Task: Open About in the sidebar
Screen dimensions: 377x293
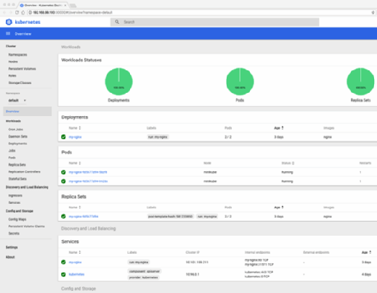Action: 10,257
